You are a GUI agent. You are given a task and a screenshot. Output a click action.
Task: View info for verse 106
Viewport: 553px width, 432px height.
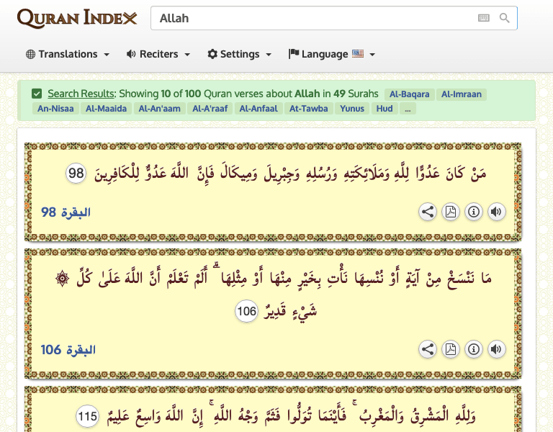474,349
